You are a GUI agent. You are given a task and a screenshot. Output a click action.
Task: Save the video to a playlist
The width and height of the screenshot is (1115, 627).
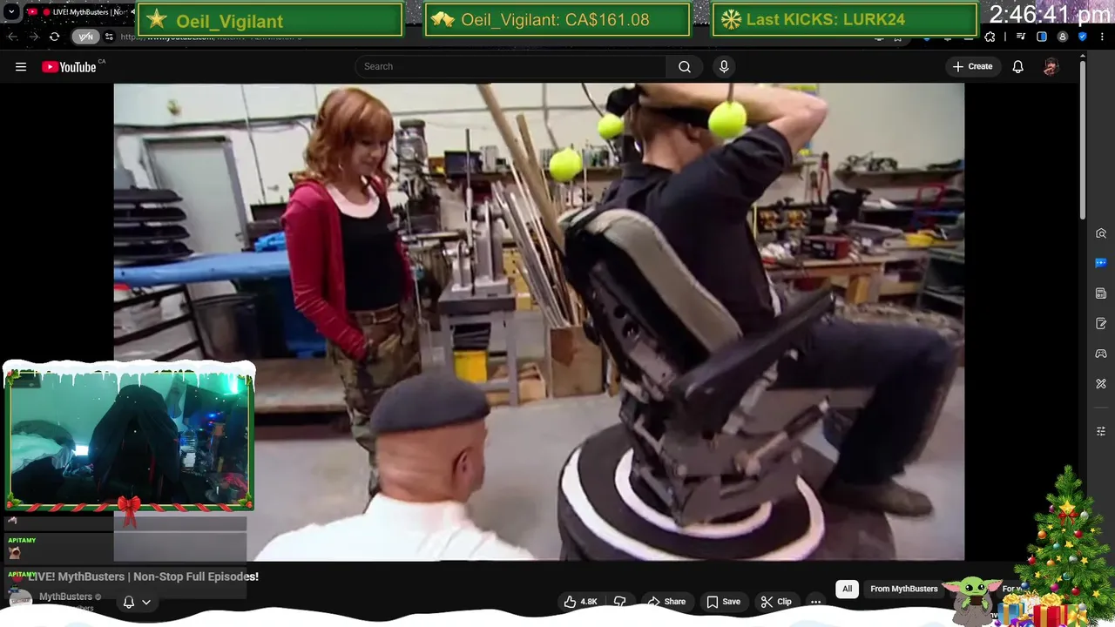tap(723, 602)
